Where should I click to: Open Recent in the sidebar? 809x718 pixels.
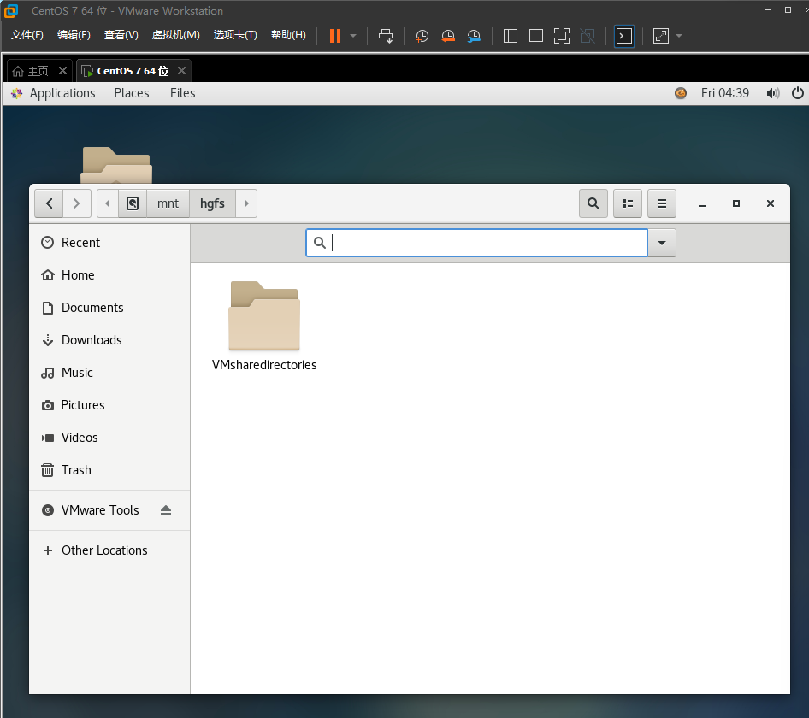pos(109,243)
